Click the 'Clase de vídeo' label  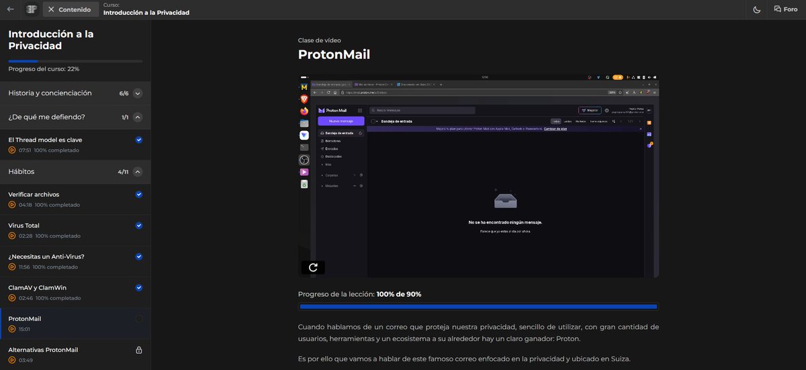point(320,40)
